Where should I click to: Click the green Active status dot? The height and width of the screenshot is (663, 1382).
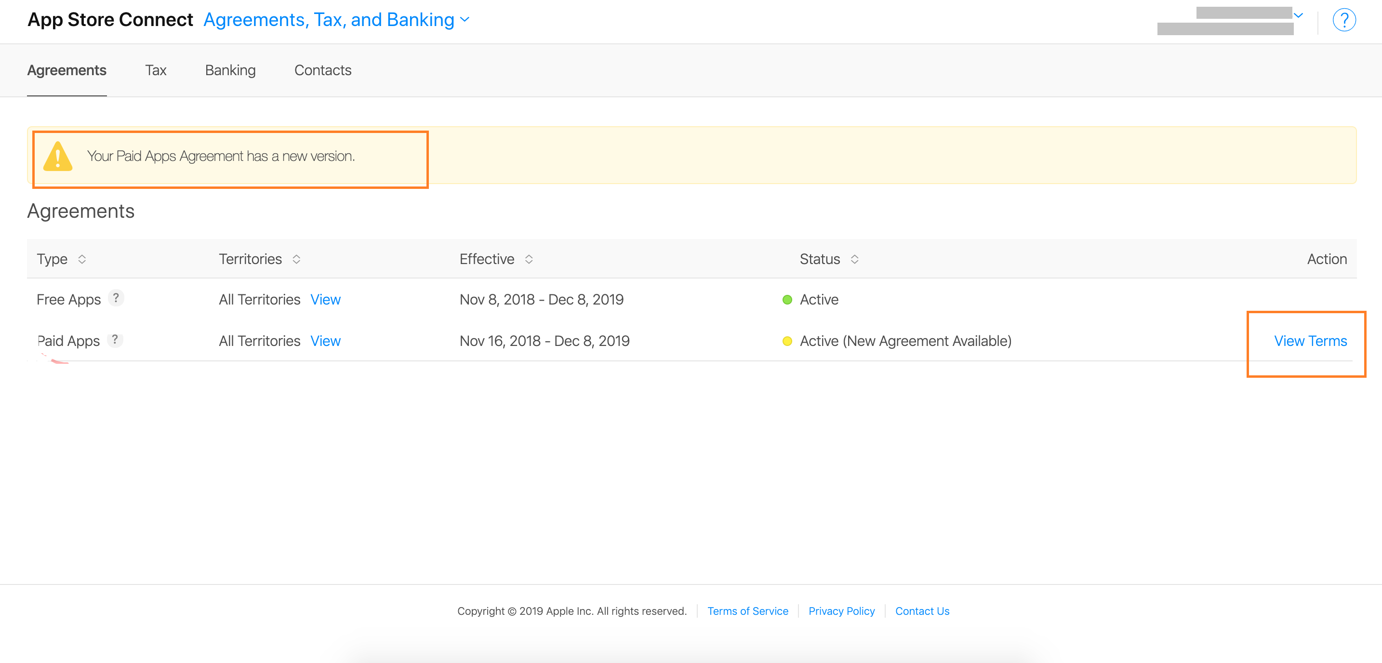coord(787,300)
